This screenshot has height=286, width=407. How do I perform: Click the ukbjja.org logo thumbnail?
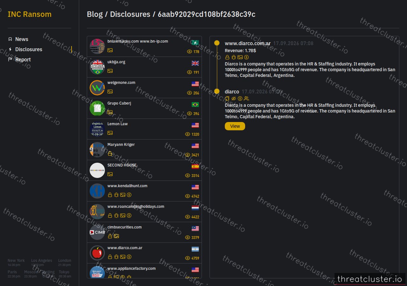click(97, 67)
